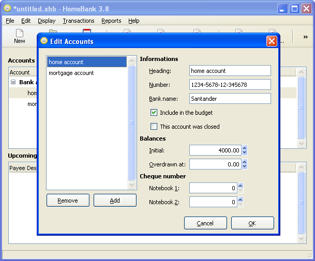Click the Notebook 1 field
Screen dimensions: 315x261
[x=213, y=188]
